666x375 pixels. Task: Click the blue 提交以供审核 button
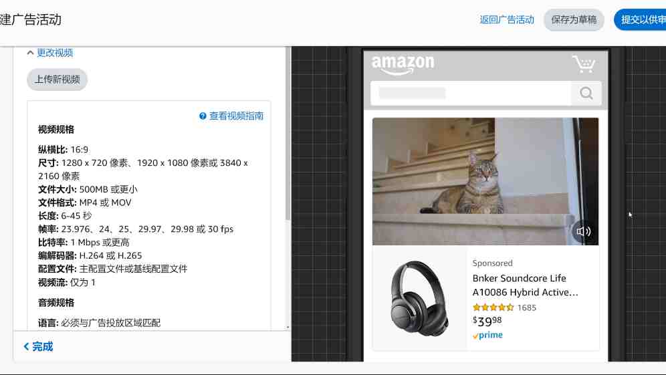click(640, 19)
